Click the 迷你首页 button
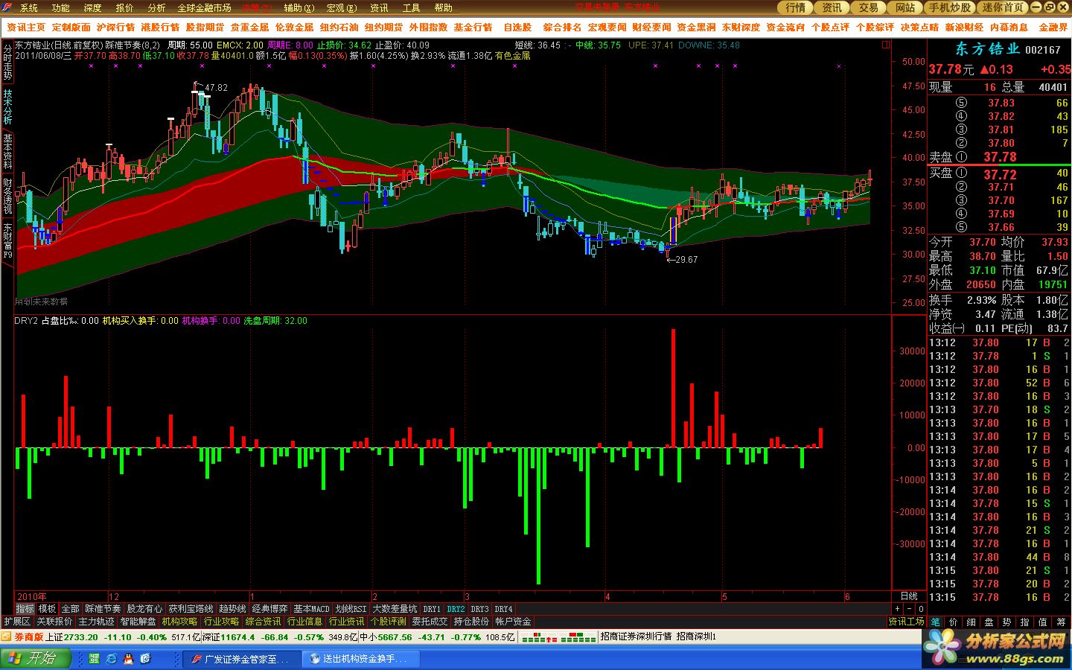 tap(1002, 7)
